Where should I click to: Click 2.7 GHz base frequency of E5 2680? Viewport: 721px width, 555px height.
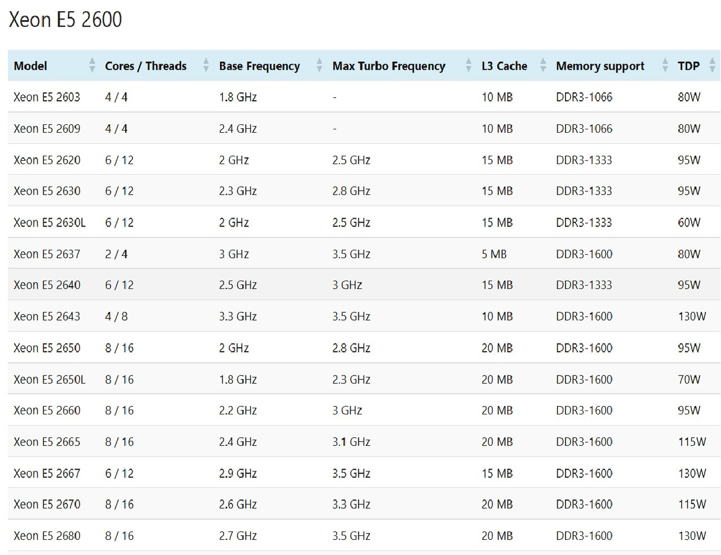pyautogui.click(x=238, y=535)
